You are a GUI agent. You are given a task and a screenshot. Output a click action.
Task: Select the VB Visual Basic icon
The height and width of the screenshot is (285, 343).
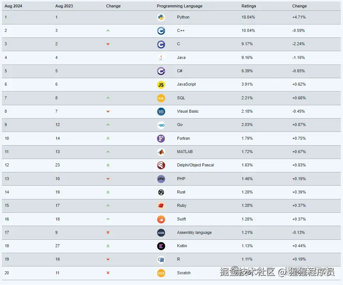click(x=161, y=112)
